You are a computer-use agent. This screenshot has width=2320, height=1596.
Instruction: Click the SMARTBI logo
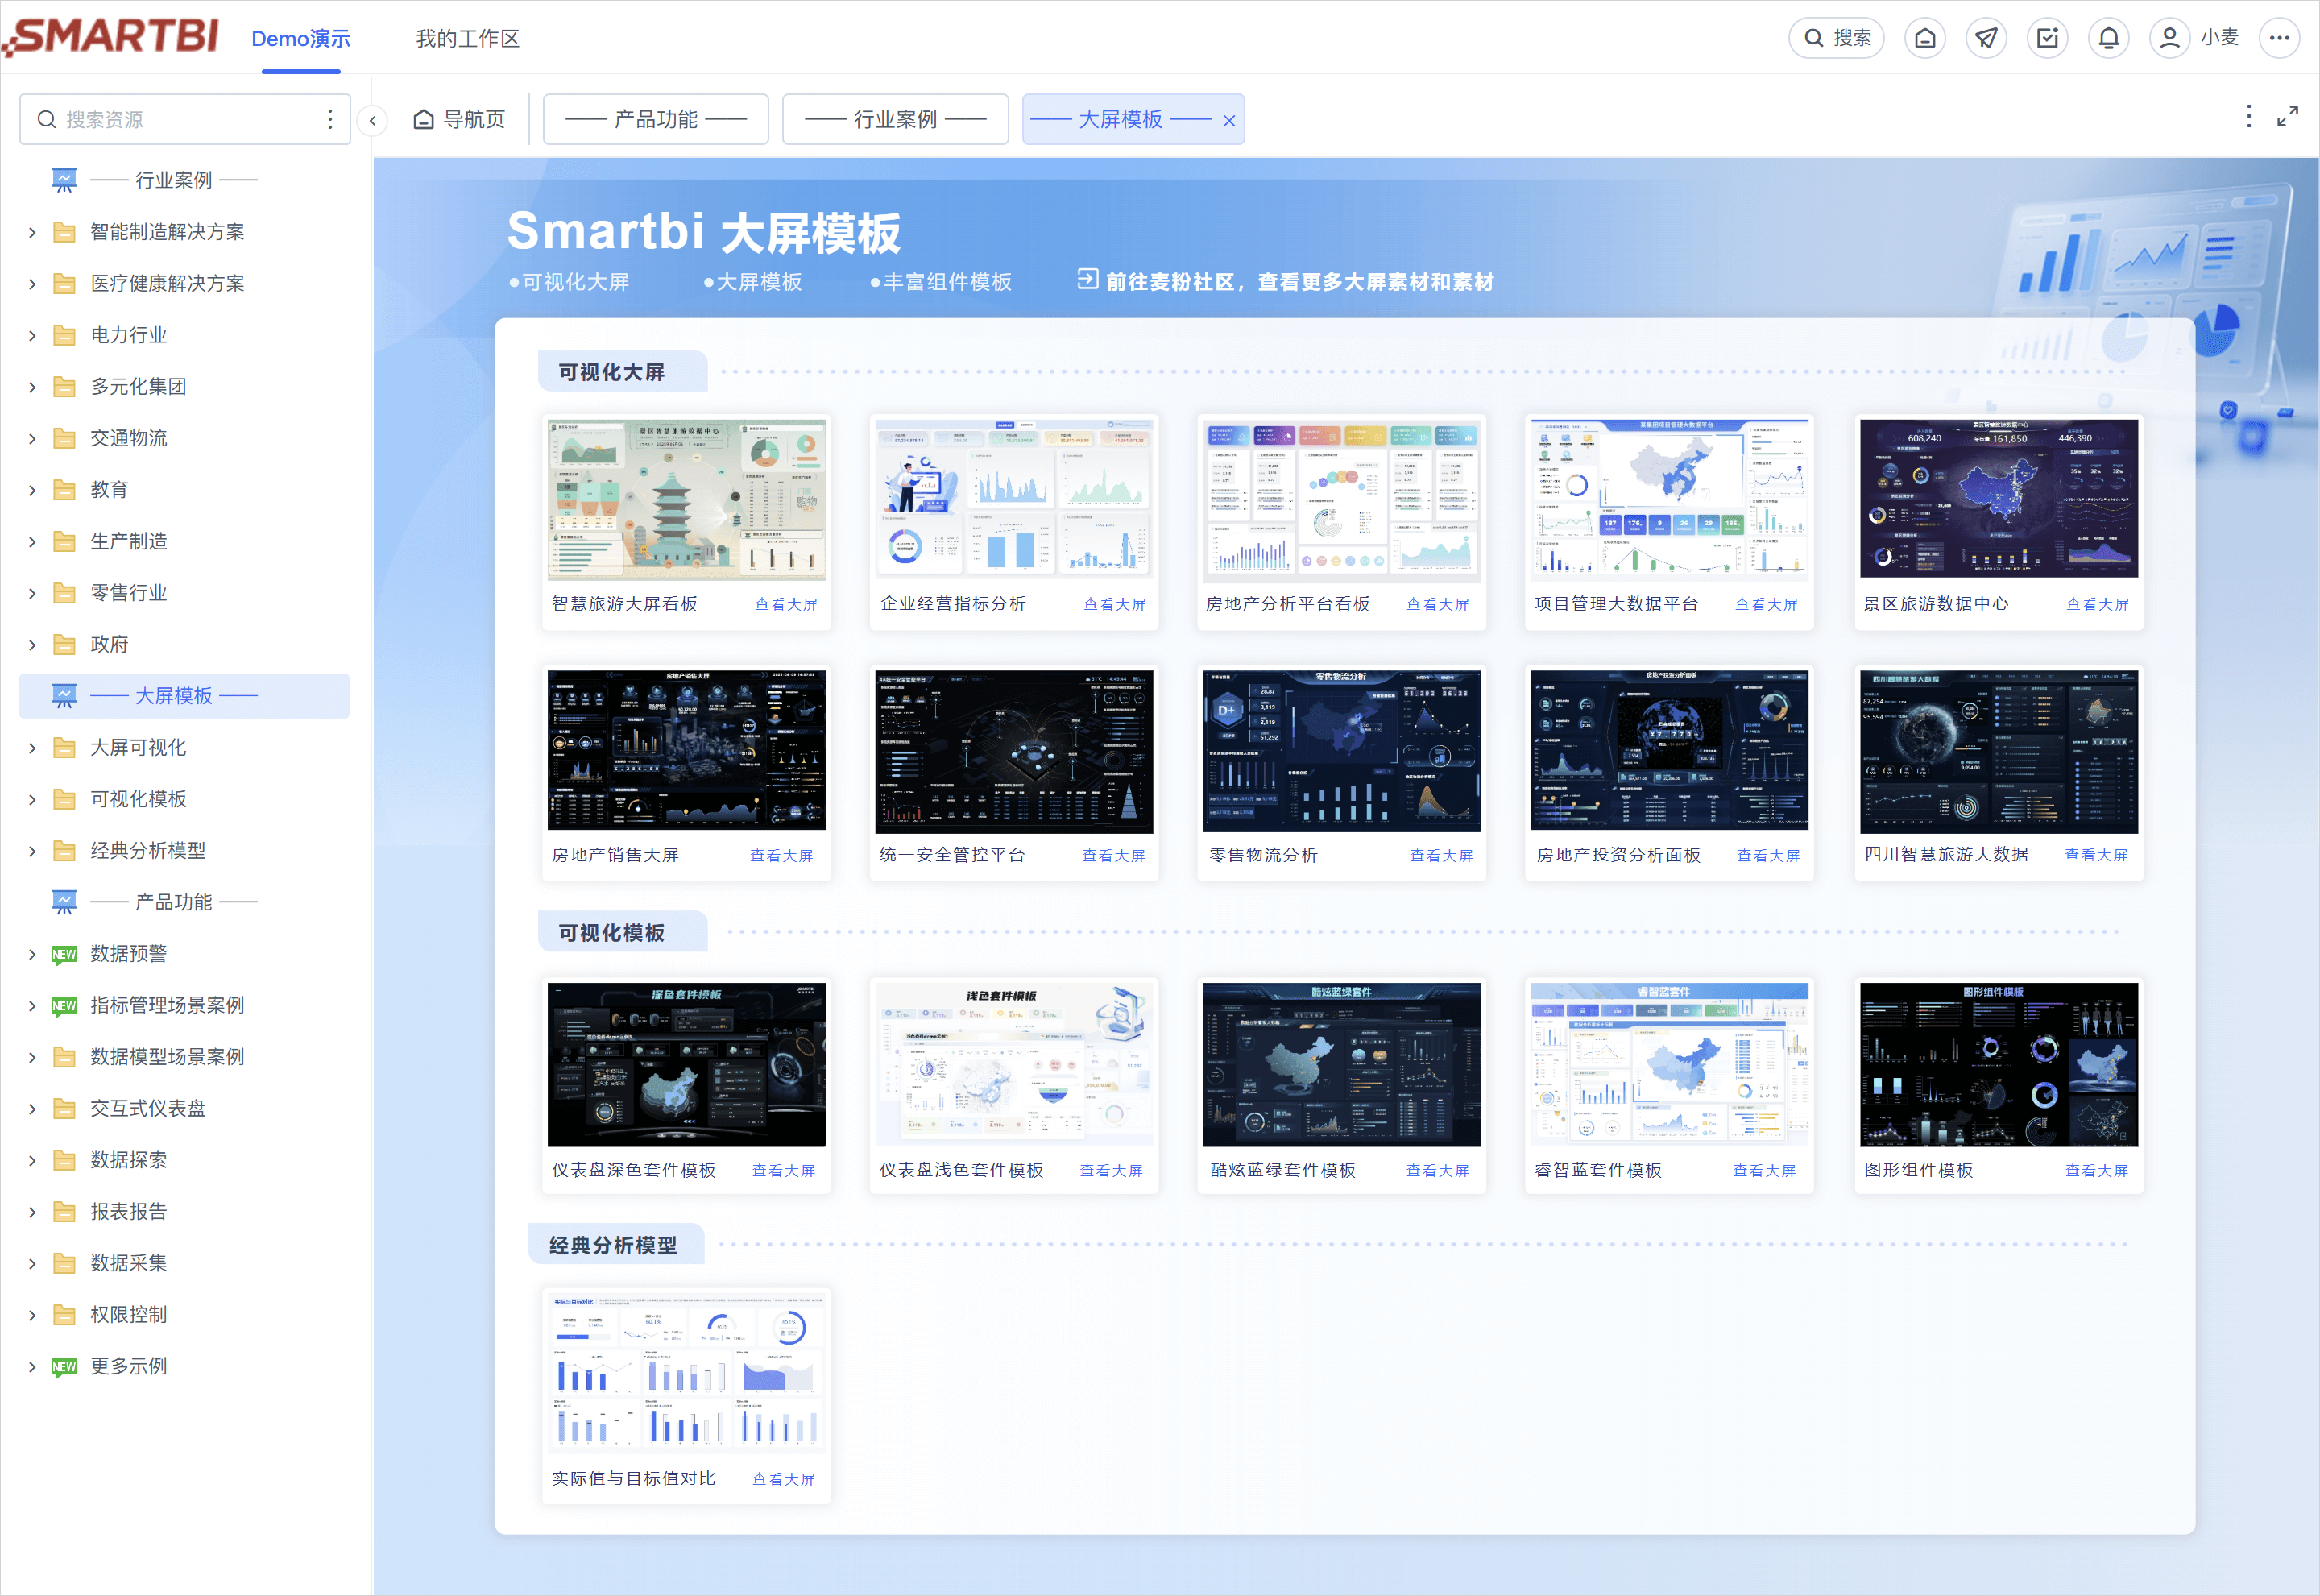tap(111, 36)
